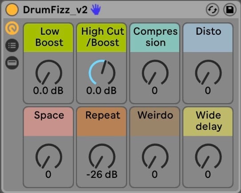The width and height of the screenshot is (241, 193).
Task: Click the 0 value under Compression
Action: tap(155, 91)
